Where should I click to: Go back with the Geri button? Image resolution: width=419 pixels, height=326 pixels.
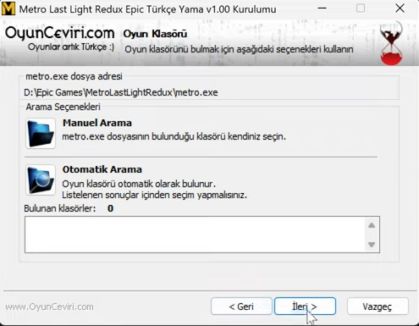click(x=241, y=307)
